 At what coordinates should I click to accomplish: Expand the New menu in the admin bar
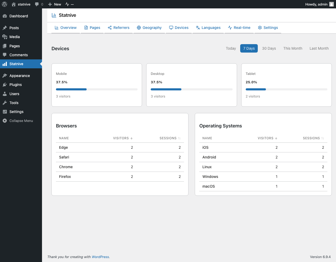point(54,4)
